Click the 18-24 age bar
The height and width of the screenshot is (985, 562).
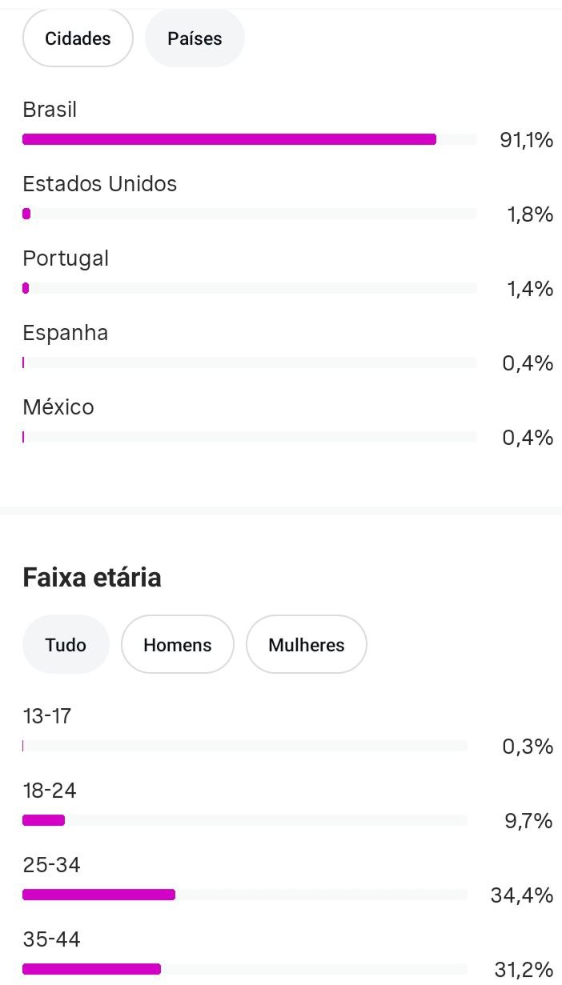[x=245, y=820]
